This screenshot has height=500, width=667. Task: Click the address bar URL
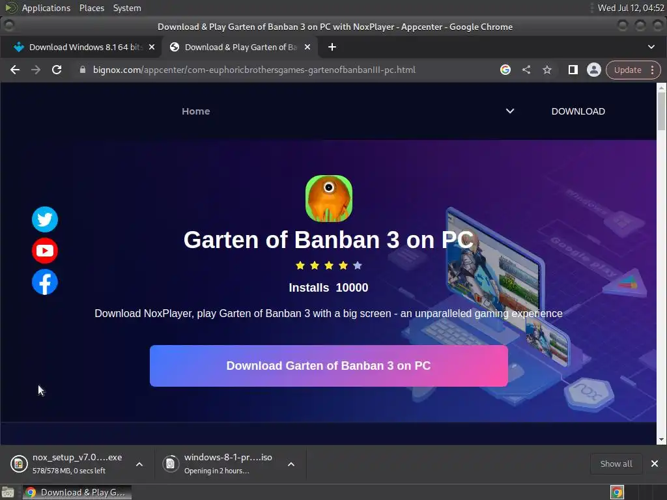coord(254,70)
